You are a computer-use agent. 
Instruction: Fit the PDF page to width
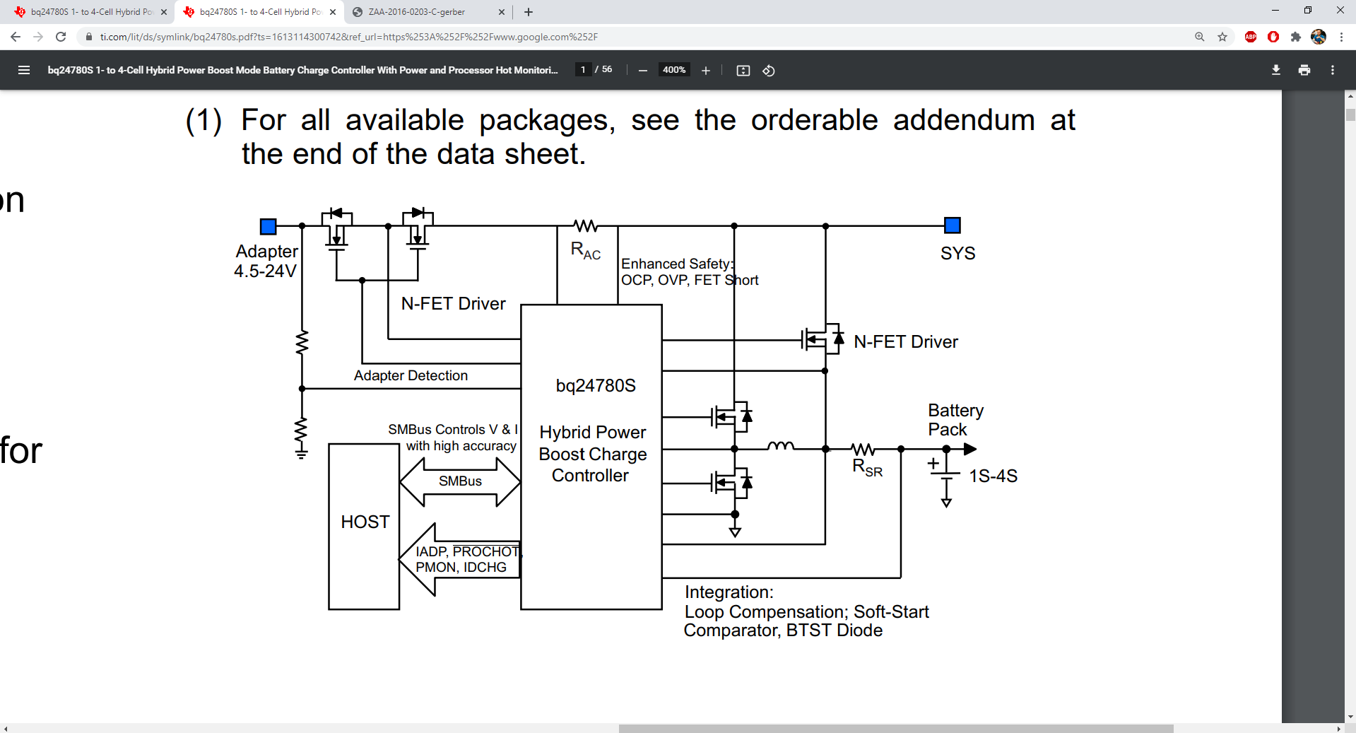pos(743,70)
